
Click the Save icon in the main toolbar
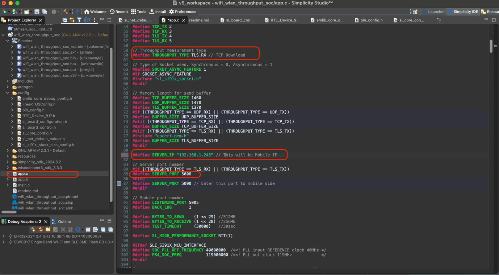(37, 11)
